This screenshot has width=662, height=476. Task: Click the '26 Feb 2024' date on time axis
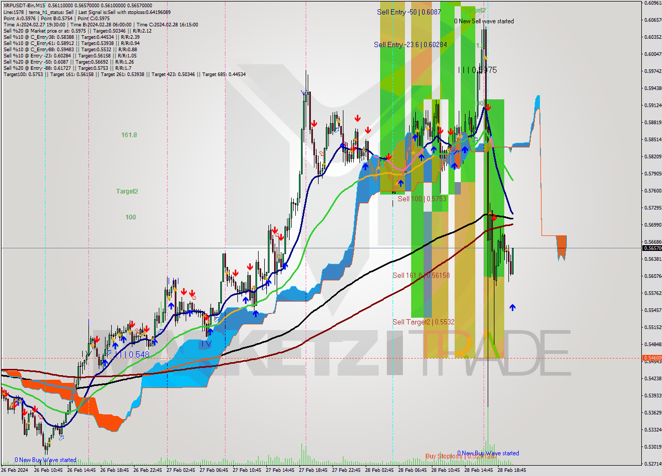pyautogui.click(x=14, y=471)
